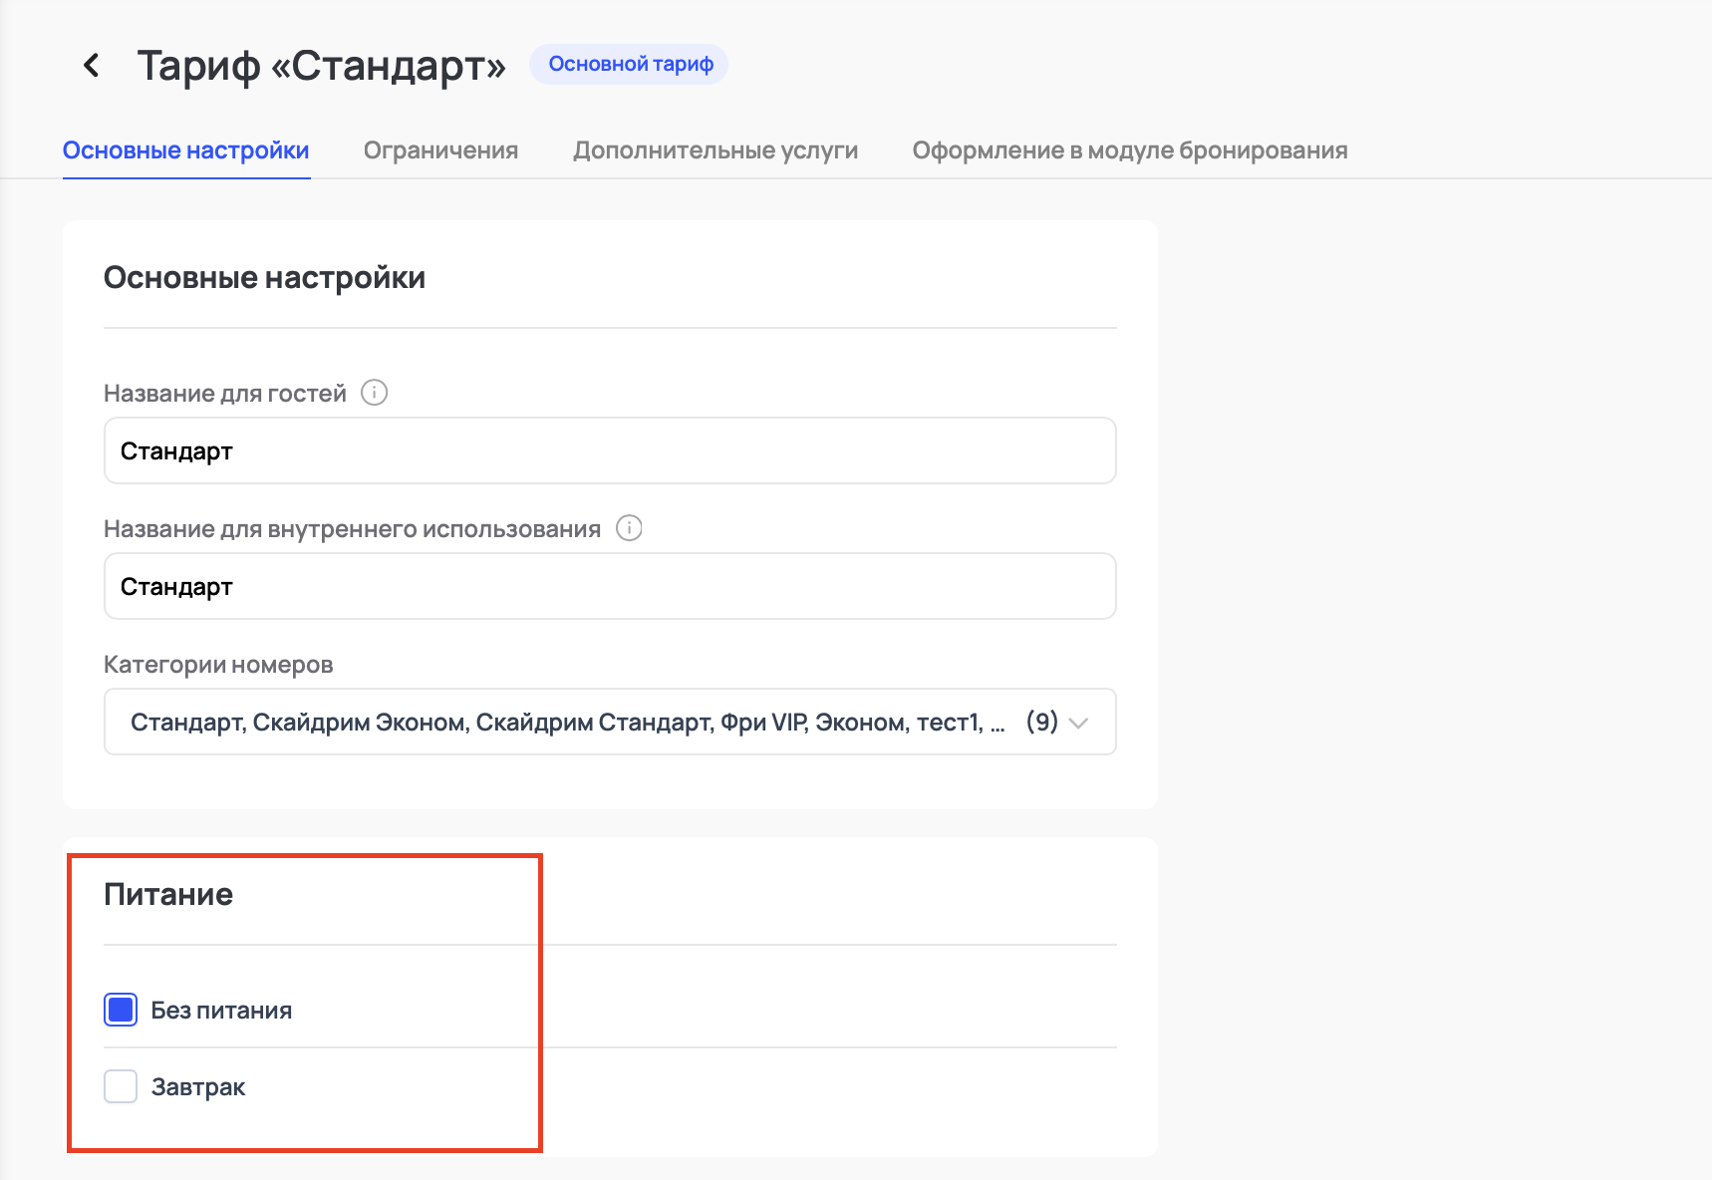Click info icon beside Название для гостей
The image size is (1712, 1180).
(x=374, y=393)
